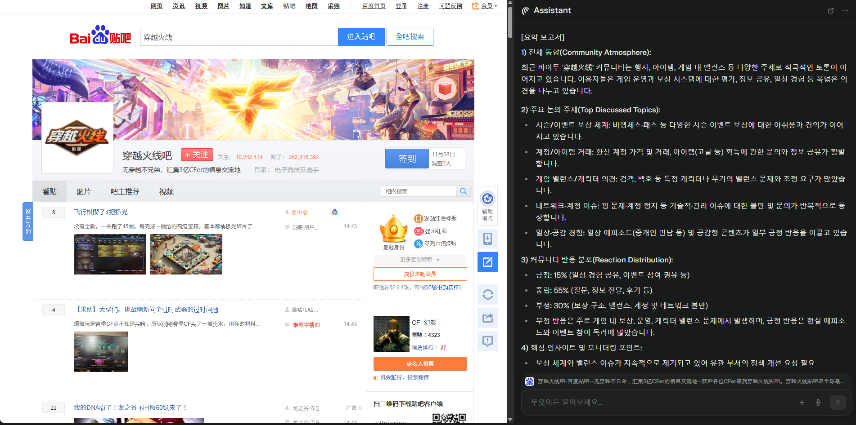Image resolution: width=856 pixels, height=425 pixels.
Task: Click the 签到 sign-in button
Action: point(407,159)
